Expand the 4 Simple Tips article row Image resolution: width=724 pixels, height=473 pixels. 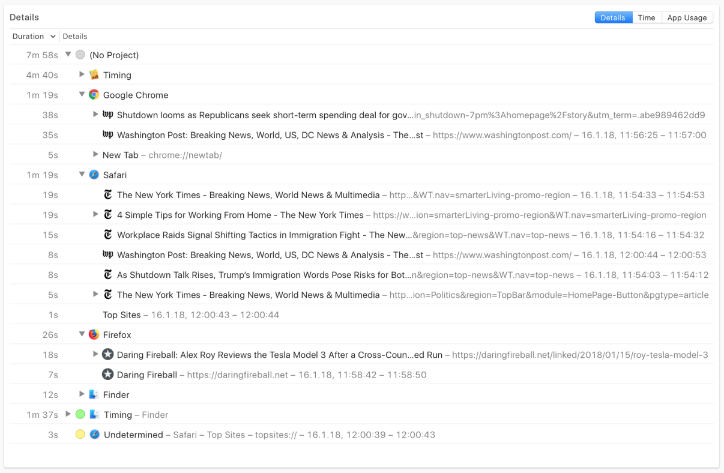(x=95, y=214)
